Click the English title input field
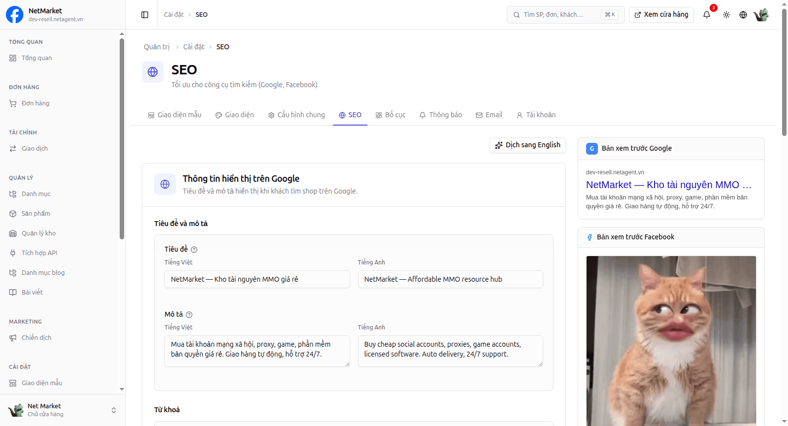788x426 pixels. pos(450,279)
